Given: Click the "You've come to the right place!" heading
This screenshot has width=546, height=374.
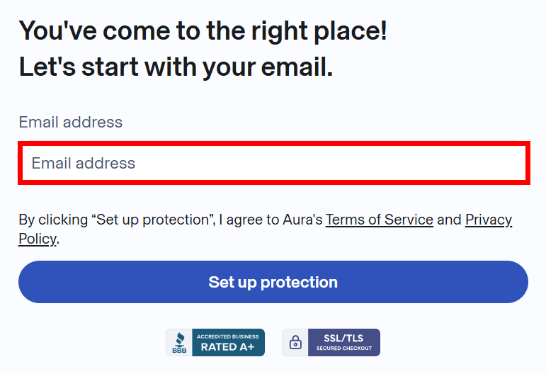Looking at the screenshot, I should pos(203,32).
